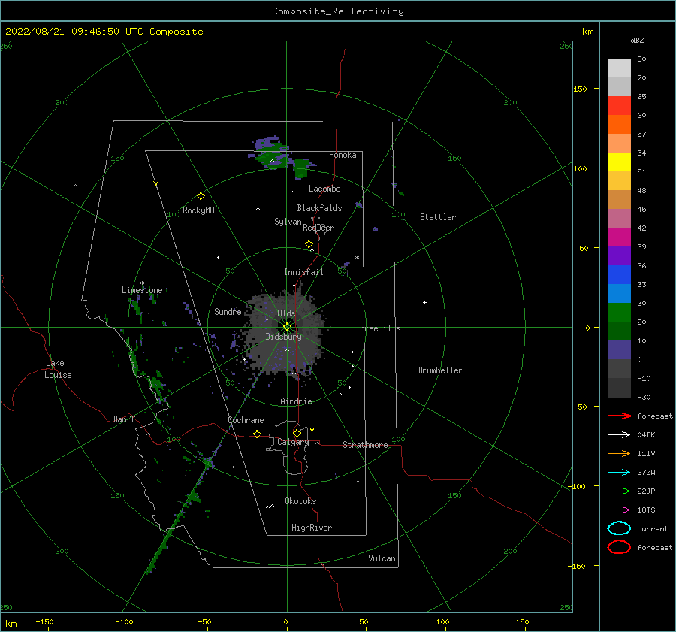Click the Strathmore label
Viewport: 676px width, 632px height.
point(365,445)
